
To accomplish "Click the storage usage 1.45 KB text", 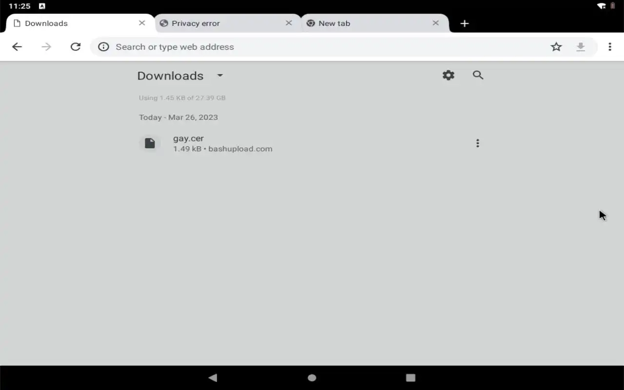I will (x=182, y=97).
